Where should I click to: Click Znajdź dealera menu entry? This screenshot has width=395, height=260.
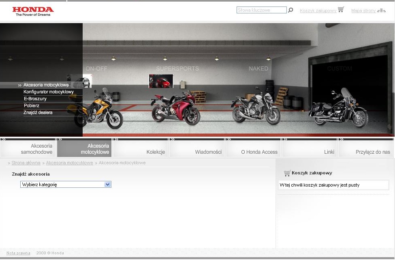38,113
